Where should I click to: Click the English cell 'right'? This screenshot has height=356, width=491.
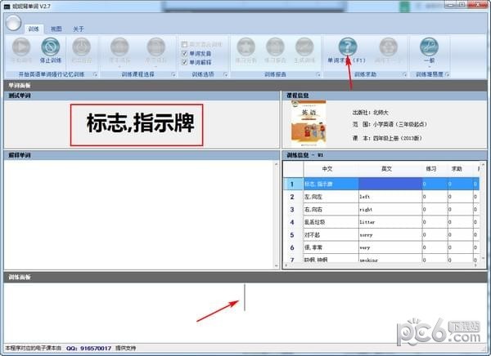click(390, 209)
